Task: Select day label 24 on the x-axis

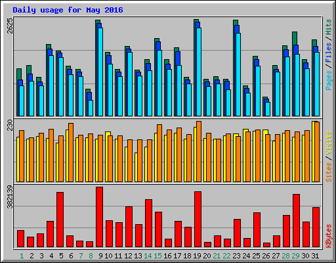Action: tap(246, 256)
